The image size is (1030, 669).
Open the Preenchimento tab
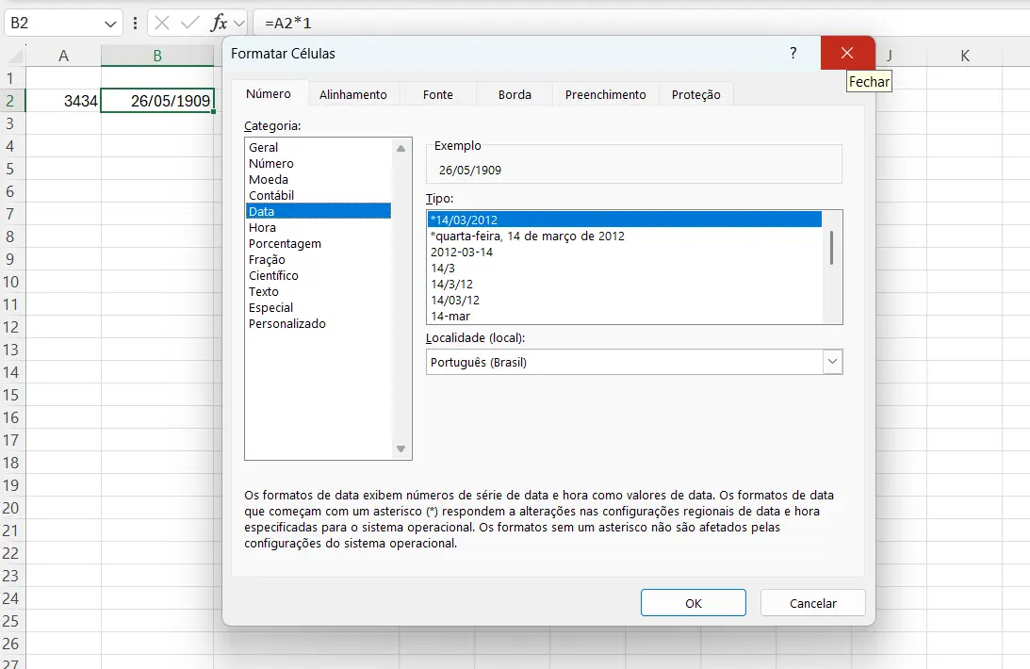pyautogui.click(x=604, y=94)
